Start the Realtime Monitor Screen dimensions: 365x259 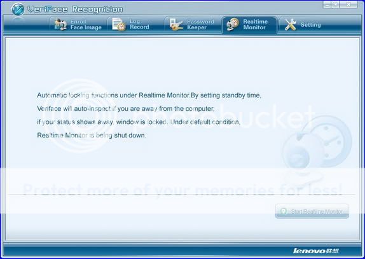[312, 211]
